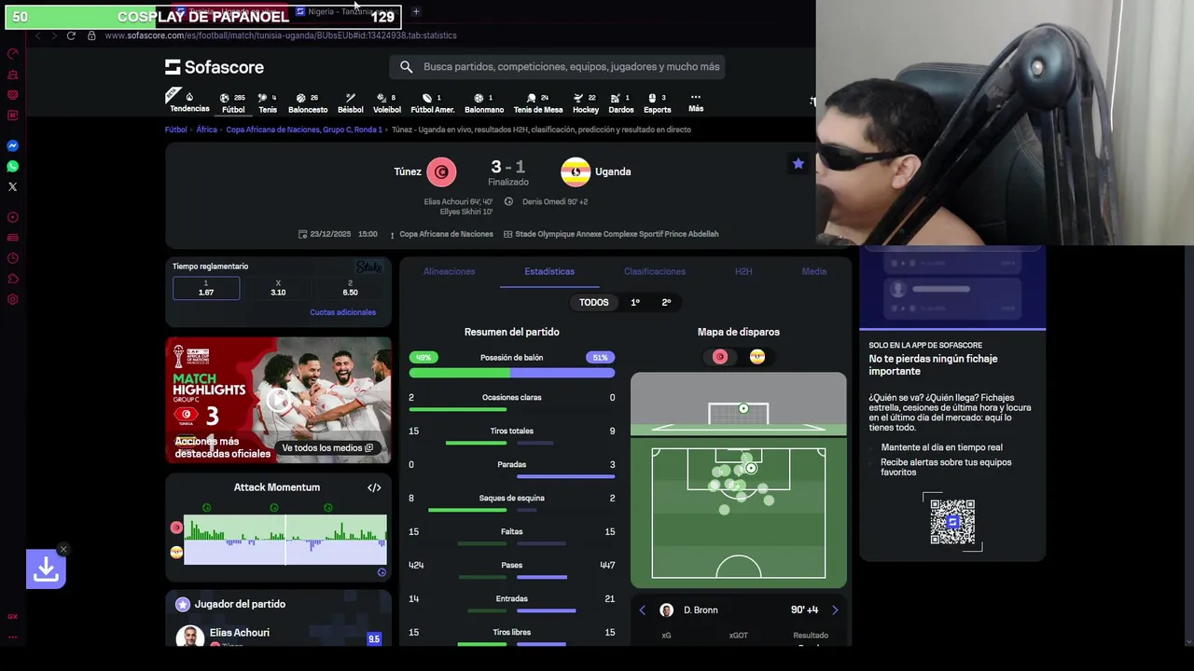Select the TODOS period filter
This screenshot has width=1194, height=671.
pos(593,302)
